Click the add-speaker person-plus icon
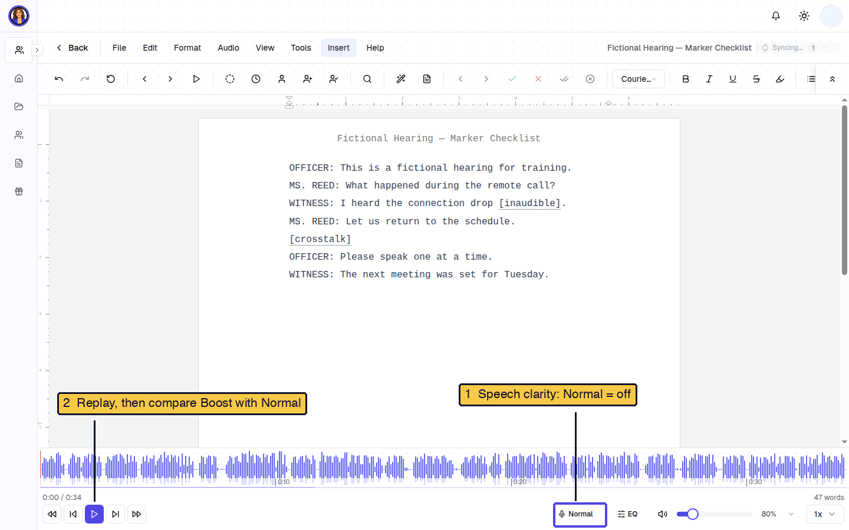Image resolution: width=849 pixels, height=530 pixels. (308, 79)
